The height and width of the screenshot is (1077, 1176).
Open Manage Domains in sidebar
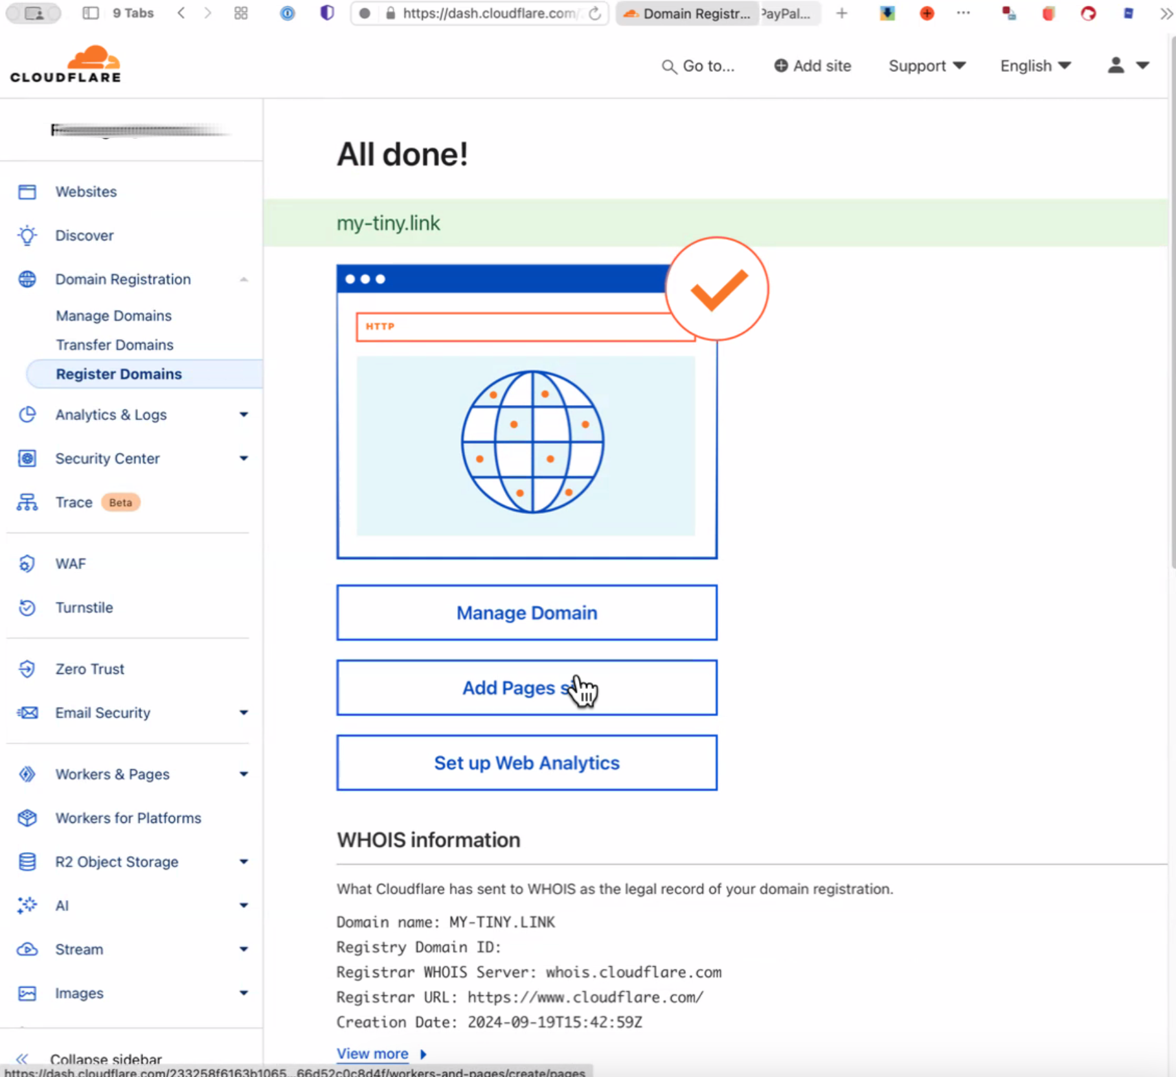(113, 316)
